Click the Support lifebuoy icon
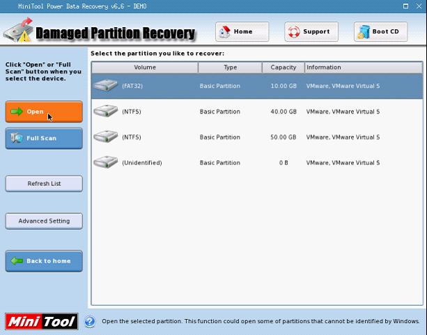The height and width of the screenshot is (335, 427). (294, 32)
